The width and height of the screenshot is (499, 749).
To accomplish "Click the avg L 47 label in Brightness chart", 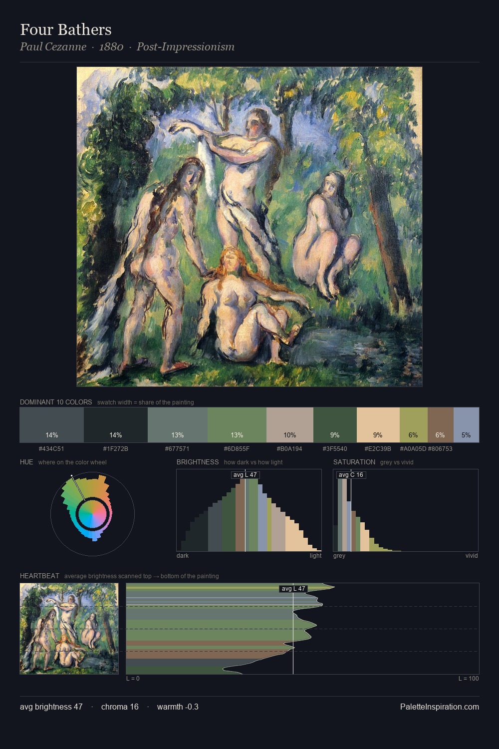I will click(245, 475).
